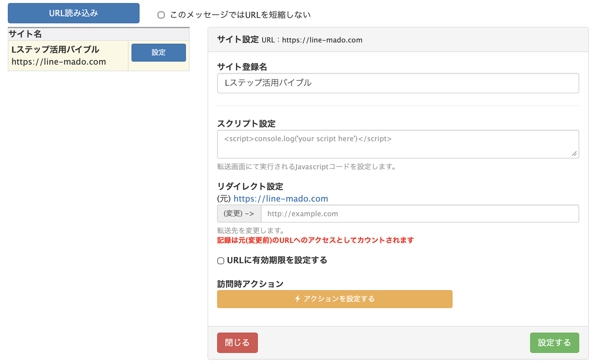This screenshot has width=596, height=364.
Task: Save settings using 設定する button
Action: point(554,342)
